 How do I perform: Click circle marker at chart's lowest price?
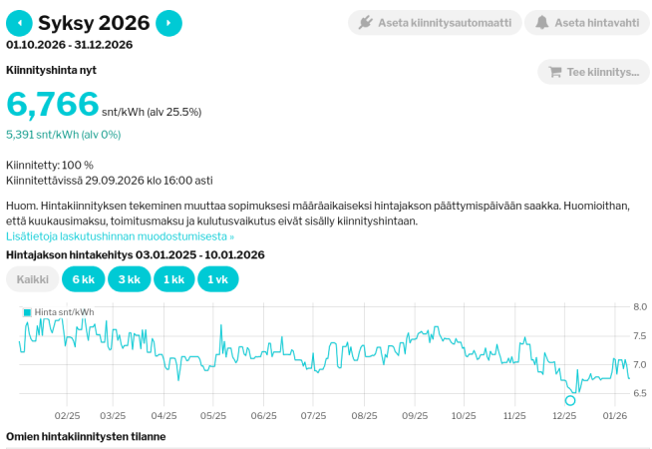pyautogui.click(x=570, y=400)
